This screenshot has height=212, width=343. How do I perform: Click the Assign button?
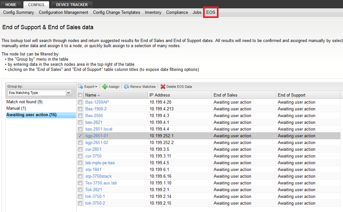coord(111,87)
